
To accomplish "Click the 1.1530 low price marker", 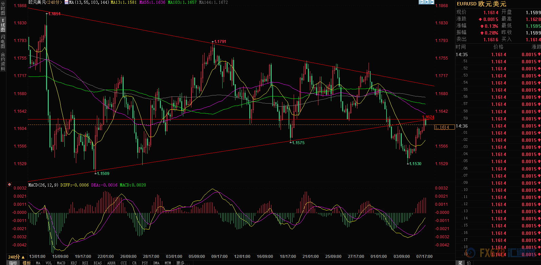I will tap(415, 164).
